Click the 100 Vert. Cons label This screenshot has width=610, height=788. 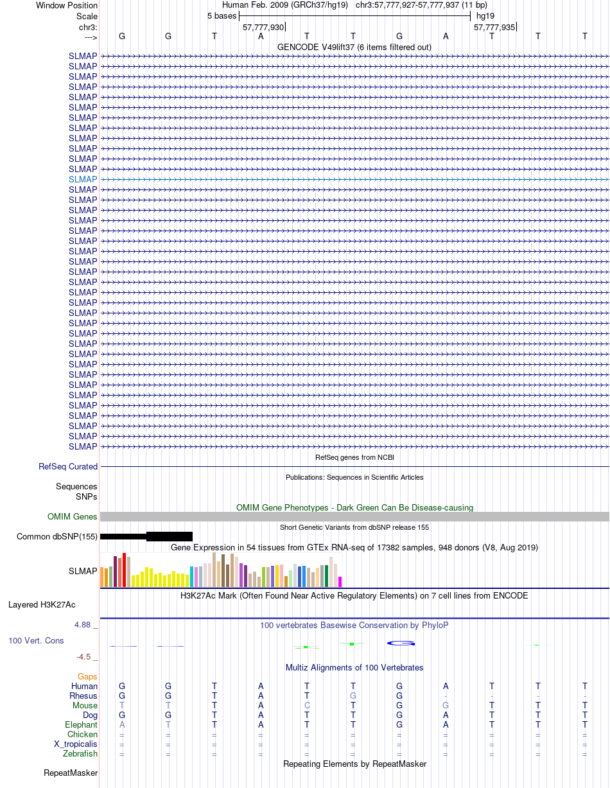click(x=36, y=640)
